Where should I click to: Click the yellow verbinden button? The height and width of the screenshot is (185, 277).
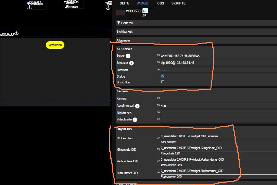pyautogui.click(x=55, y=45)
